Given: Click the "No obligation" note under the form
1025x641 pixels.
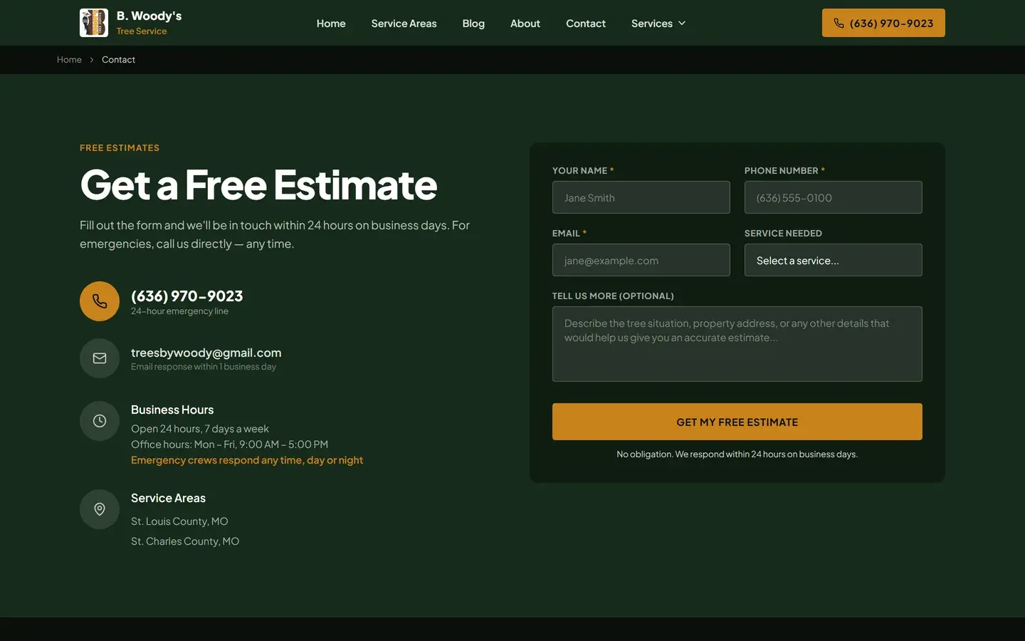Looking at the screenshot, I should click(x=737, y=454).
